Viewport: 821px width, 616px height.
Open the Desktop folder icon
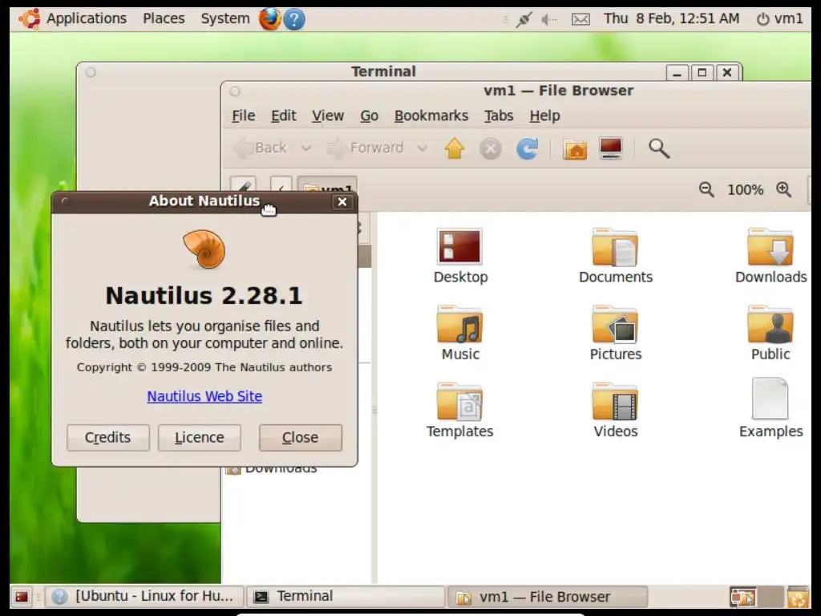(459, 246)
